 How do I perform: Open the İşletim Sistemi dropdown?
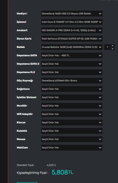coord(72,97)
